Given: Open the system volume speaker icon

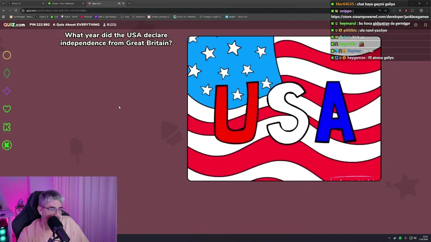Looking at the screenshot, I should click(x=415, y=238).
